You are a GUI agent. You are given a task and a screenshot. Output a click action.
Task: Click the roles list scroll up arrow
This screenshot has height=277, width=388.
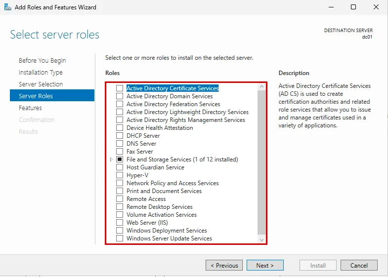pyautogui.click(x=261, y=87)
